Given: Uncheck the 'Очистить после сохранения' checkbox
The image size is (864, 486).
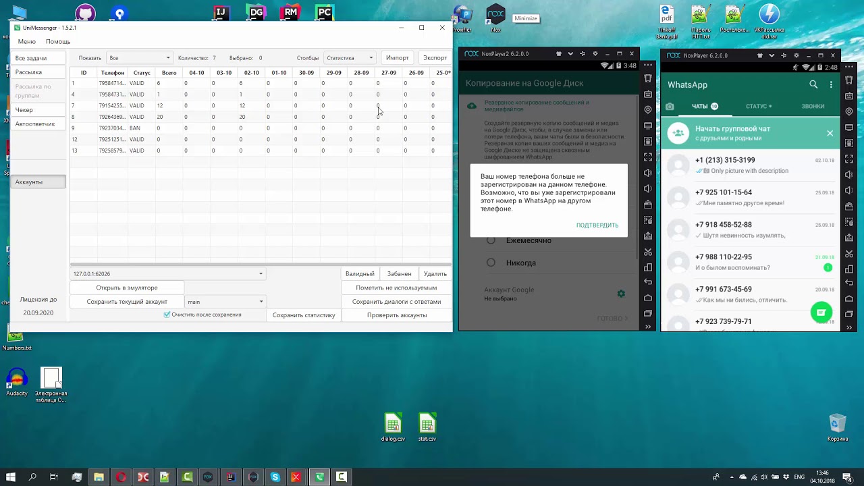Looking at the screenshot, I should point(167,315).
